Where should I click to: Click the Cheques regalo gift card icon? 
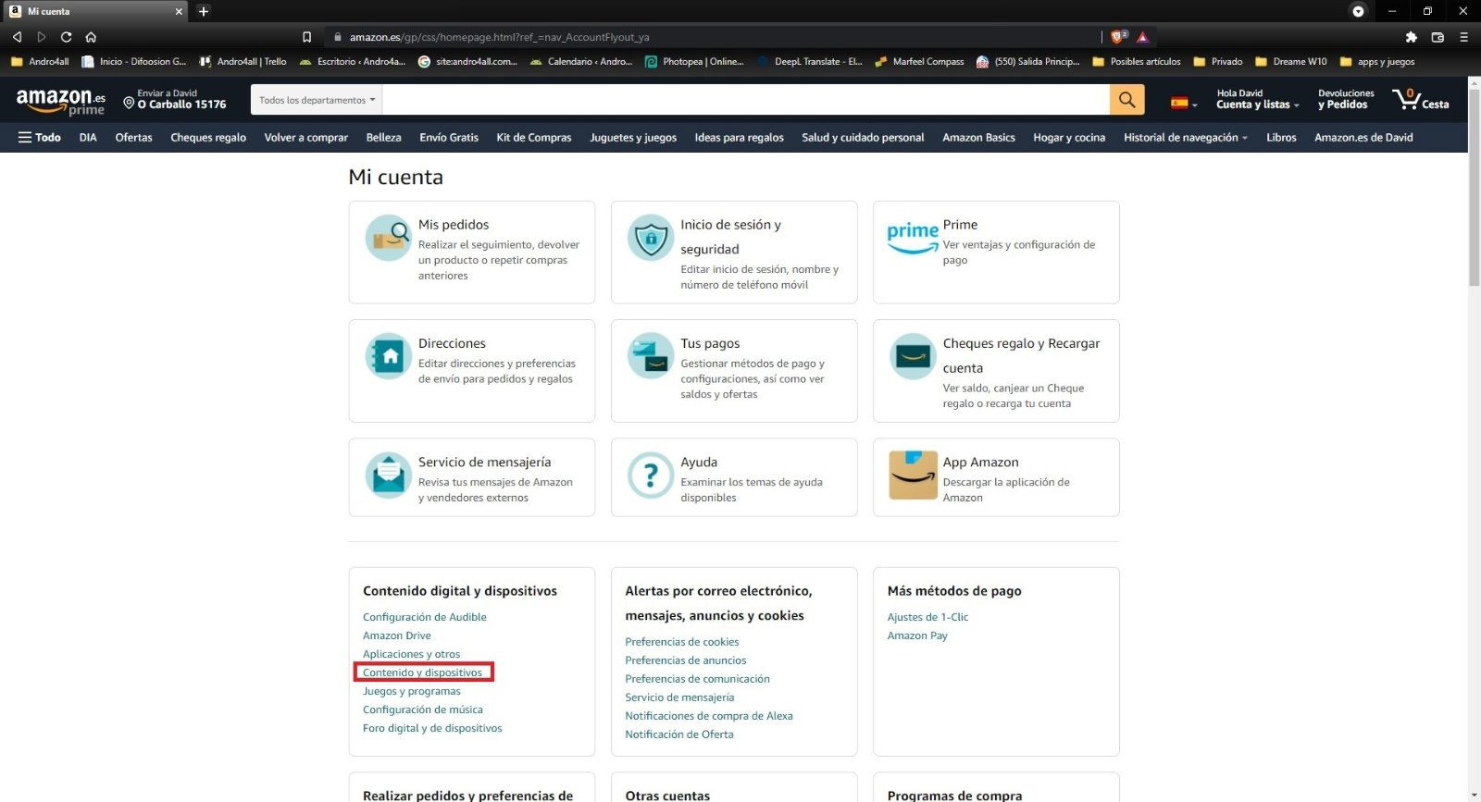(x=912, y=356)
